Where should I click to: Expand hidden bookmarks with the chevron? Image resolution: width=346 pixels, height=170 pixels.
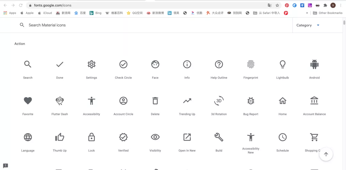point(307,13)
